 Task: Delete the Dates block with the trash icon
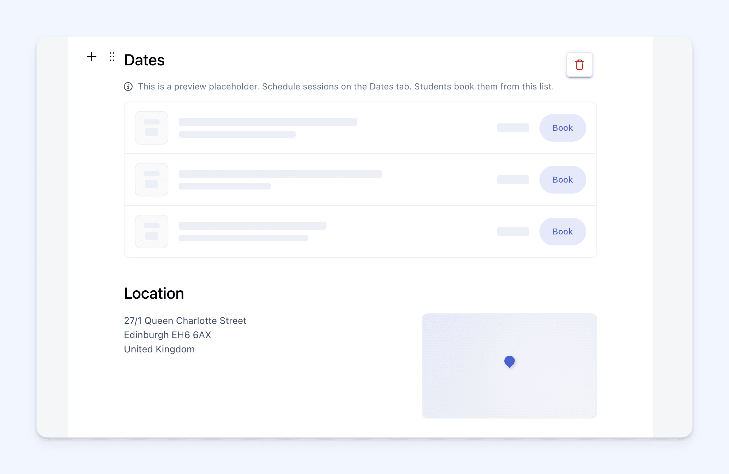pyautogui.click(x=580, y=65)
